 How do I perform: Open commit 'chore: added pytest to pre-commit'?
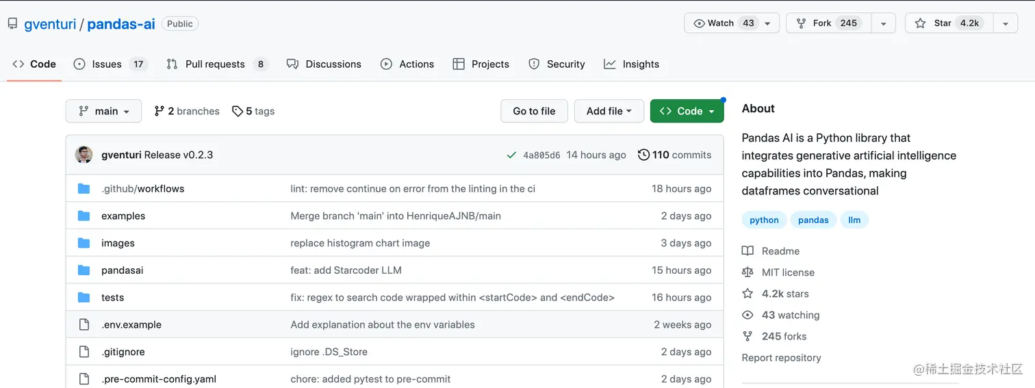point(370,379)
